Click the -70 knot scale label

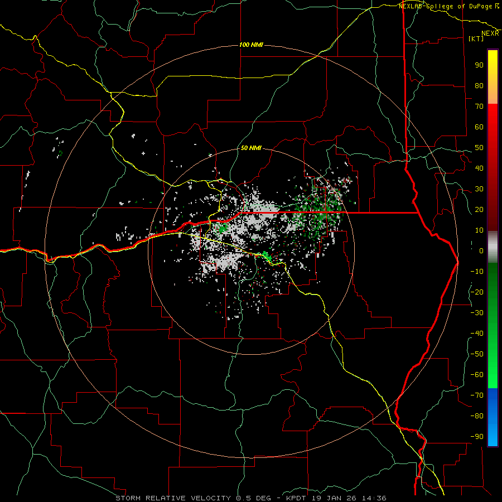[477, 395]
